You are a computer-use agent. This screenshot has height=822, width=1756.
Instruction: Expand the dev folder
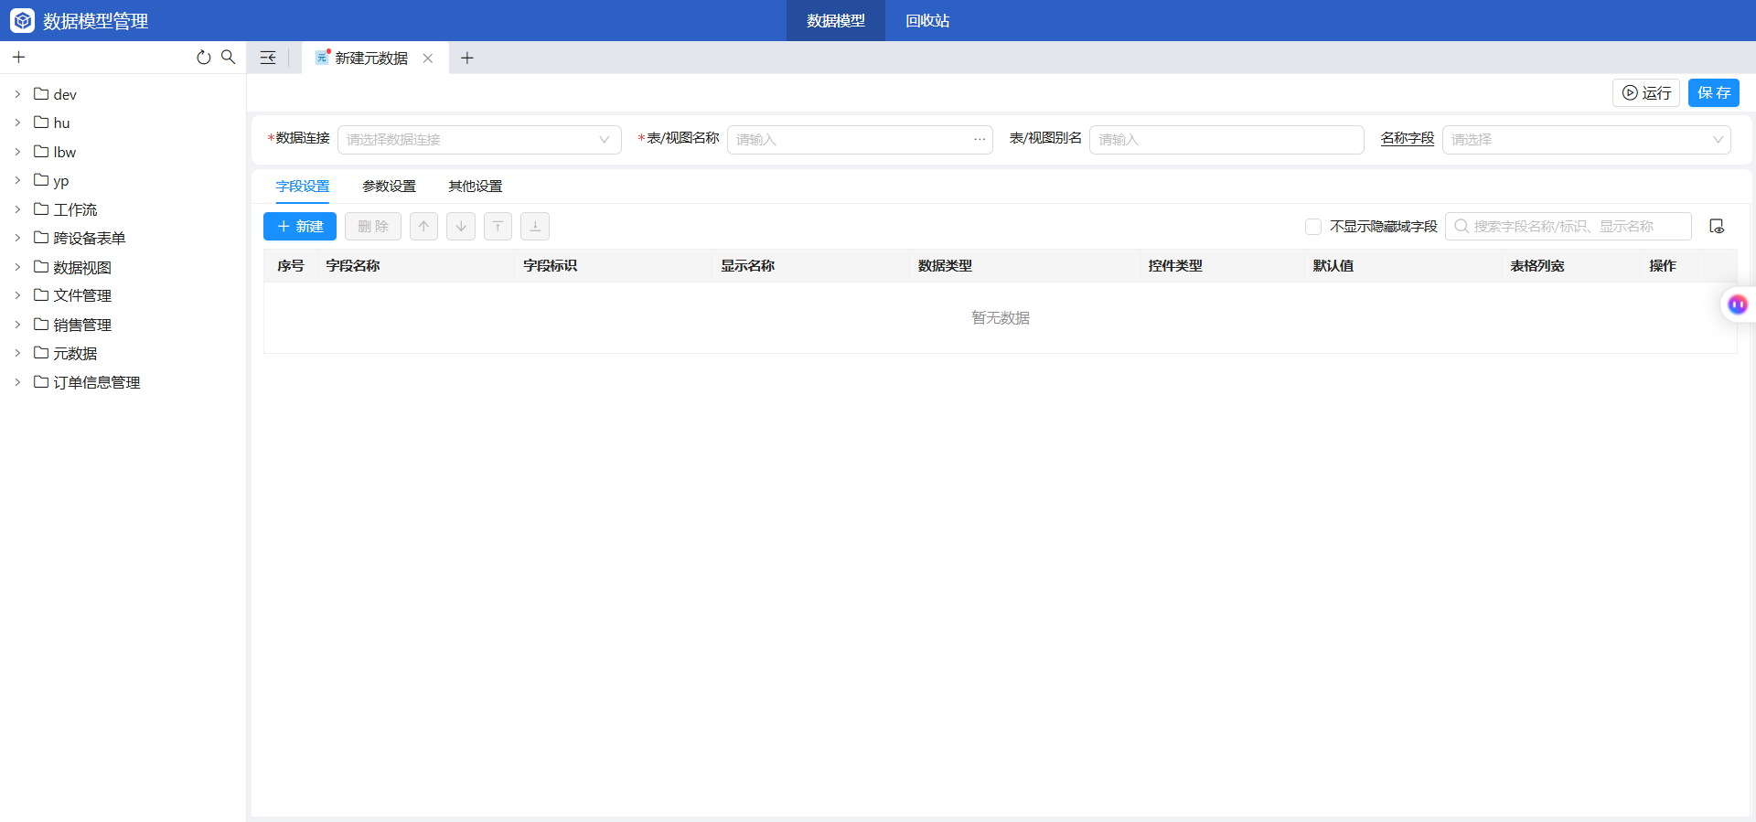[17, 93]
